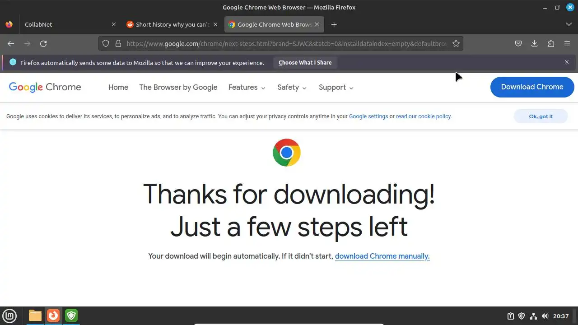
Task: Expand the Support dropdown menu
Action: pos(336,87)
